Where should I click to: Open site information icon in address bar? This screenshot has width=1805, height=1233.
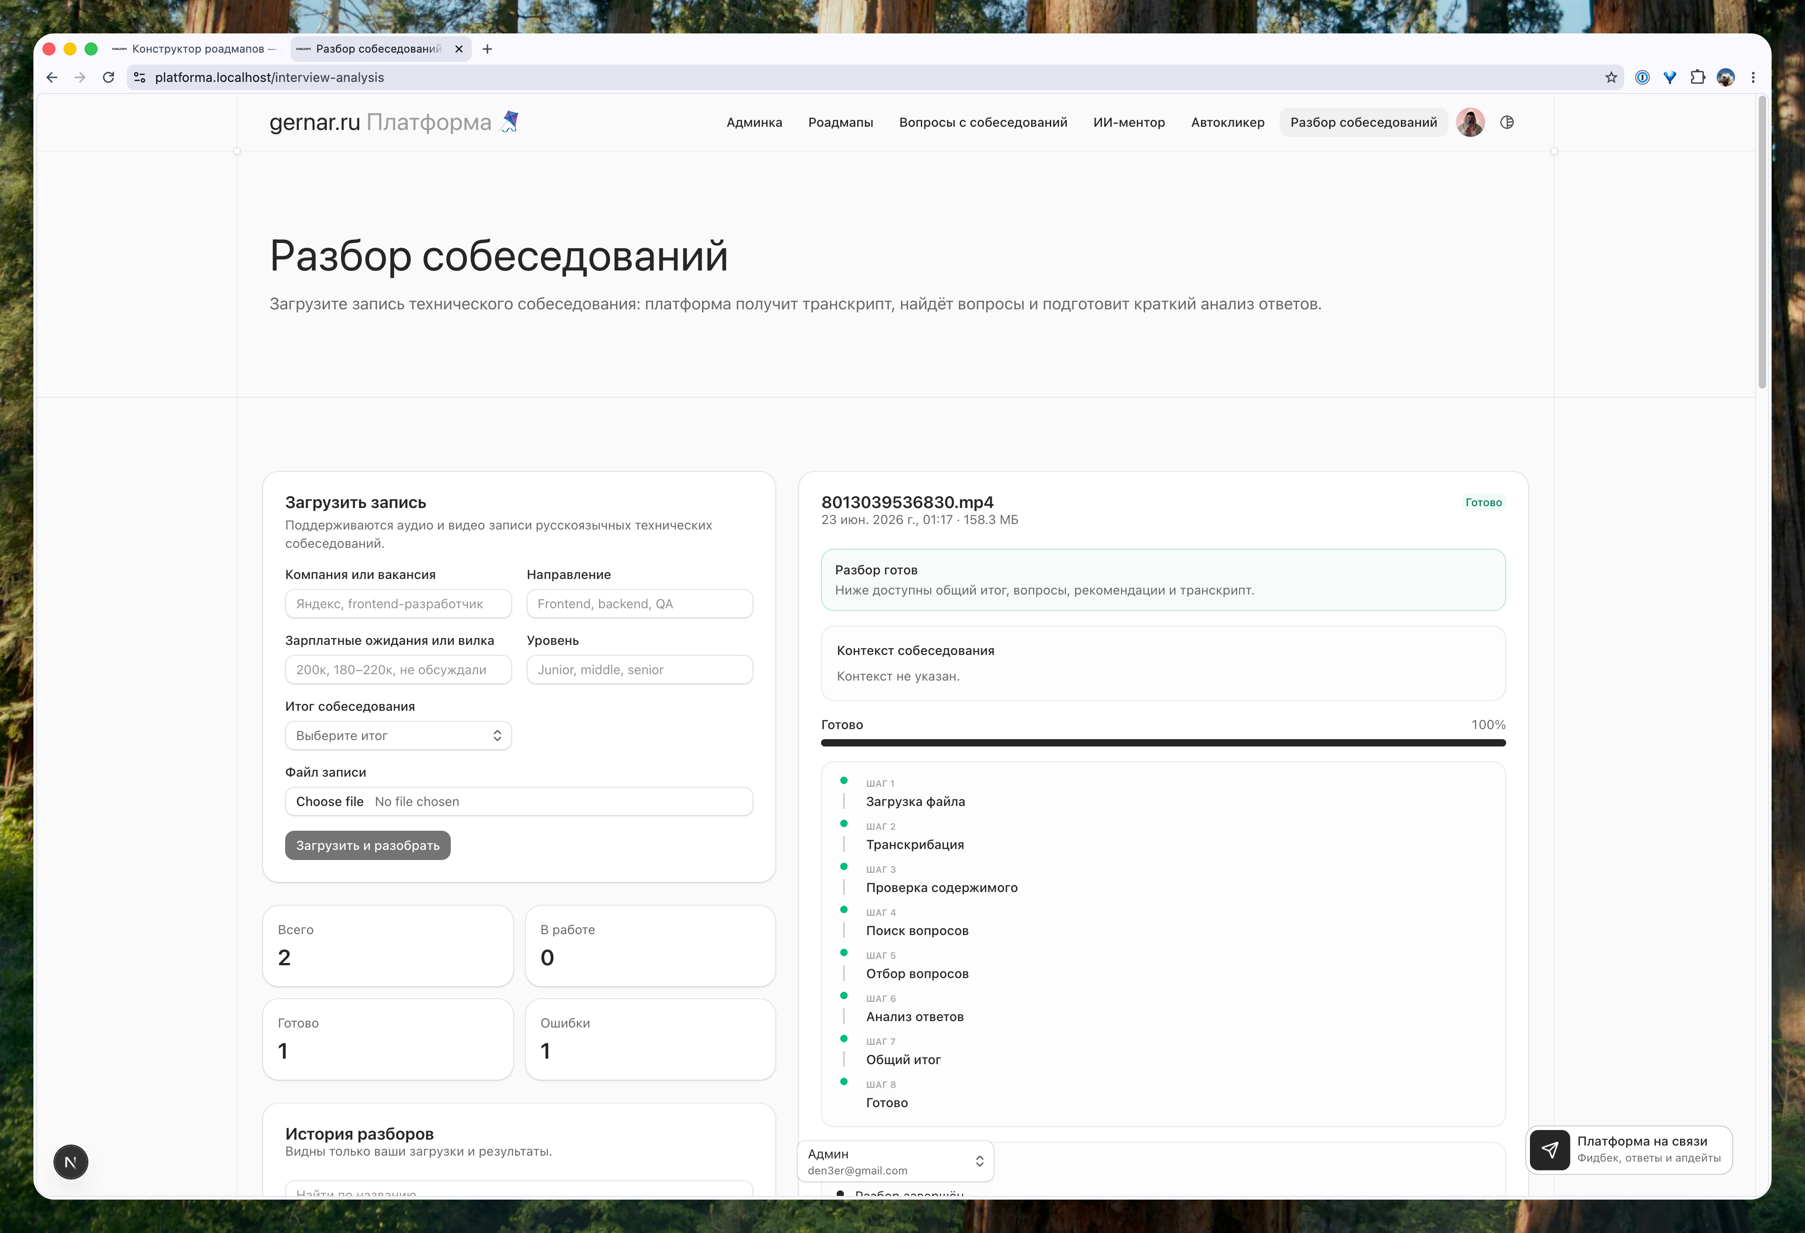pos(140,78)
